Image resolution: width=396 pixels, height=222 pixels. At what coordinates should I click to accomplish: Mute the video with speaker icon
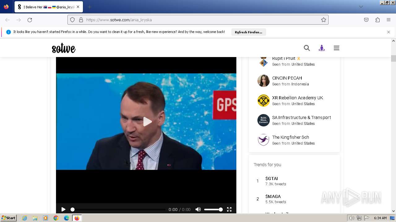198,209
